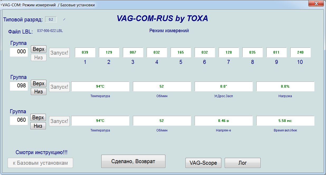Click injector time value 5.50 мс
Image resolution: width=326 pixels, height=175 pixels.
pos(285,121)
